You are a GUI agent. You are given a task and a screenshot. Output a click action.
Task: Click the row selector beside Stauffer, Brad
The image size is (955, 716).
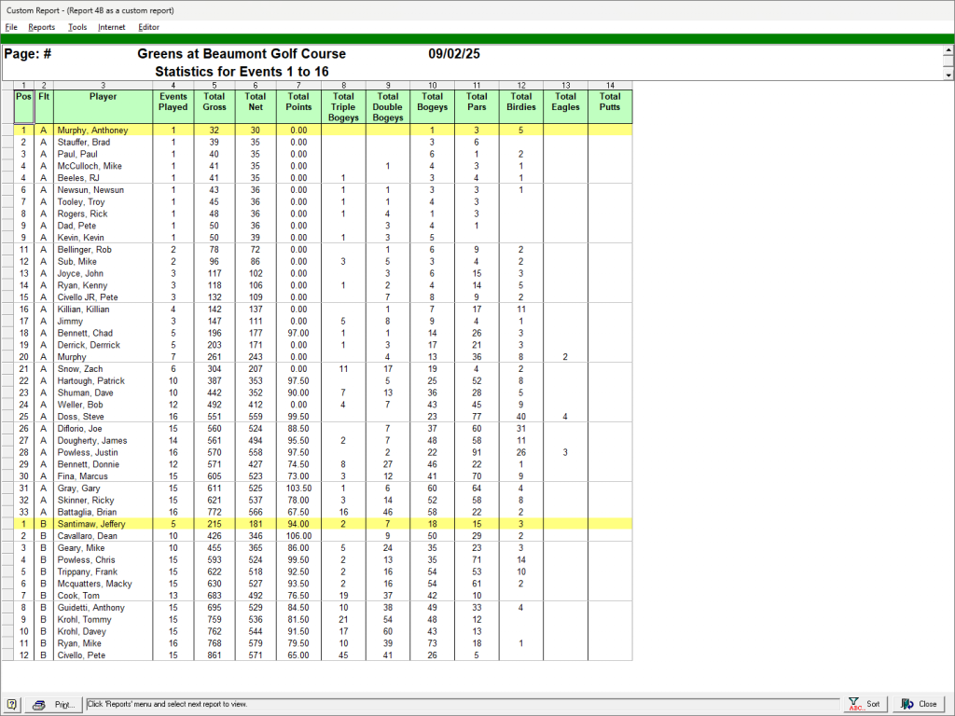point(7,143)
